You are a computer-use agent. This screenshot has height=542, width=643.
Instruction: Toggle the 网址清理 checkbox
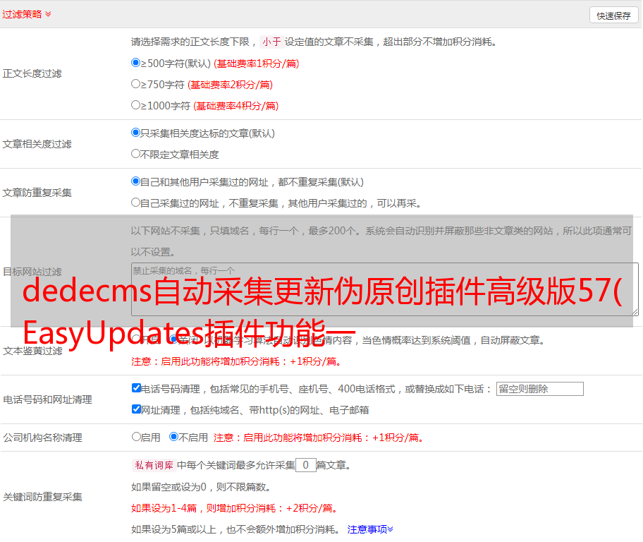coord(136,409)
